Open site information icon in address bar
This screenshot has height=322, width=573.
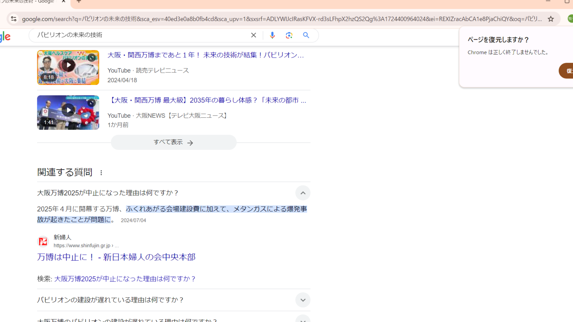[x=14, y=19]
